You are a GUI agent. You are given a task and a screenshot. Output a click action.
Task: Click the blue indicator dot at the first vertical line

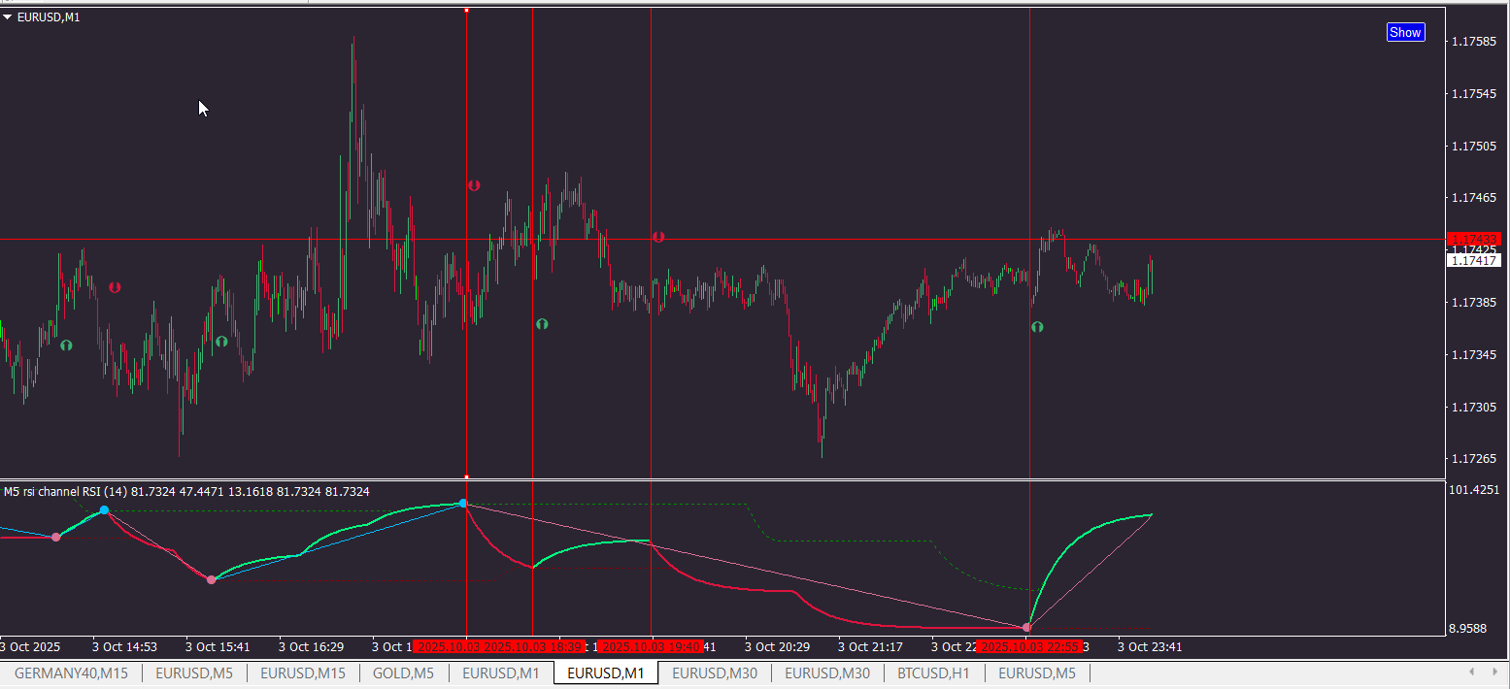click(x=463, y=503)
